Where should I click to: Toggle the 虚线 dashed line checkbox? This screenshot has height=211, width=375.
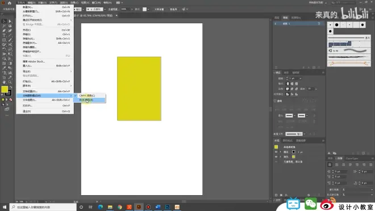pyautogui.click(x=275, y=101)
